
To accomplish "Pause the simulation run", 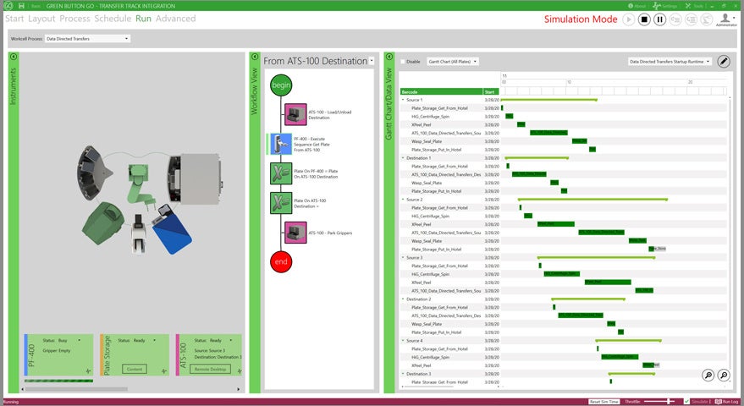I will (x=659, y=19).
